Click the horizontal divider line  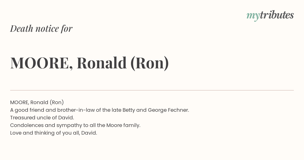coord(152,90)
